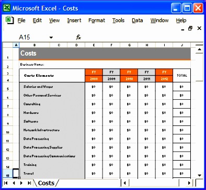Click the Data Processing Communications row label
206x190 pixels.
coord(49,156)
